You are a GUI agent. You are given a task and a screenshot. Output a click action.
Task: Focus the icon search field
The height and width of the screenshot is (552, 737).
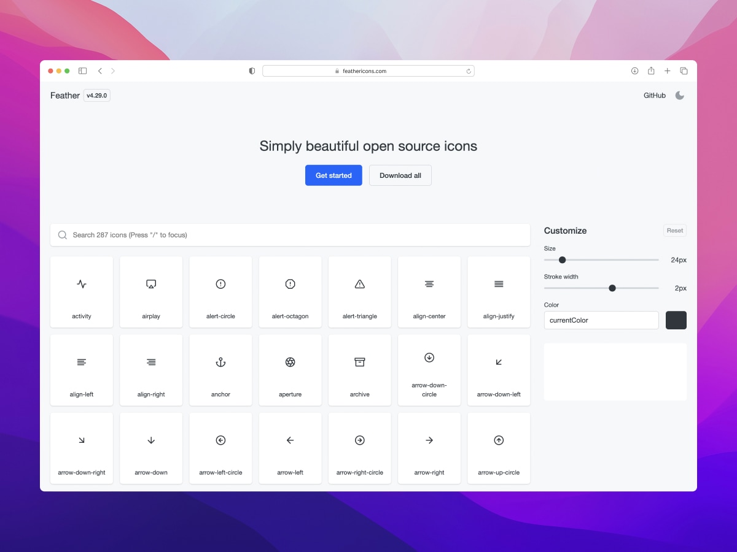point(290,235)
